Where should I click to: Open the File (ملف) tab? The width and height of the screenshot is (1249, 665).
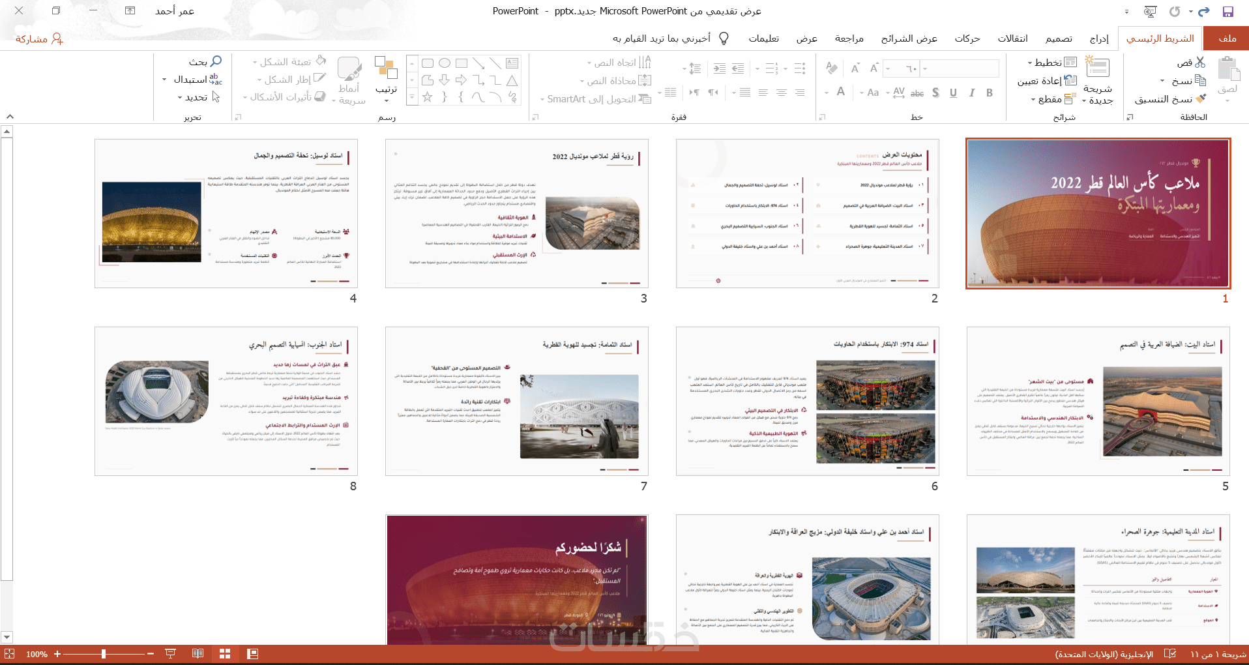click(1227, 38)
